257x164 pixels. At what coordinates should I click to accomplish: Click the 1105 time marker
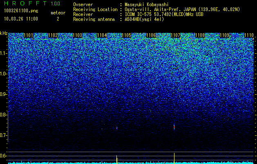coord(127,35)
